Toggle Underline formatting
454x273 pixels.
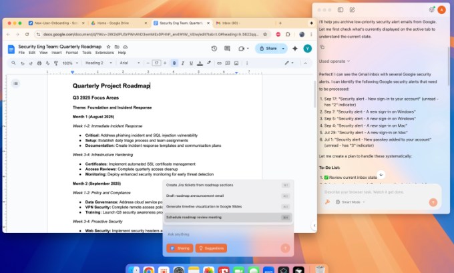click(x=191, y=63)
